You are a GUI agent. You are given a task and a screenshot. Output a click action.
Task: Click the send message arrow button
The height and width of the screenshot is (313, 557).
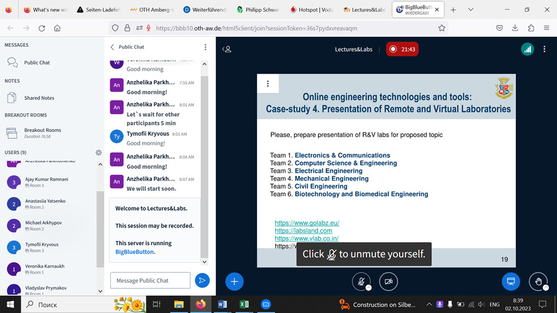pos(202,281)
